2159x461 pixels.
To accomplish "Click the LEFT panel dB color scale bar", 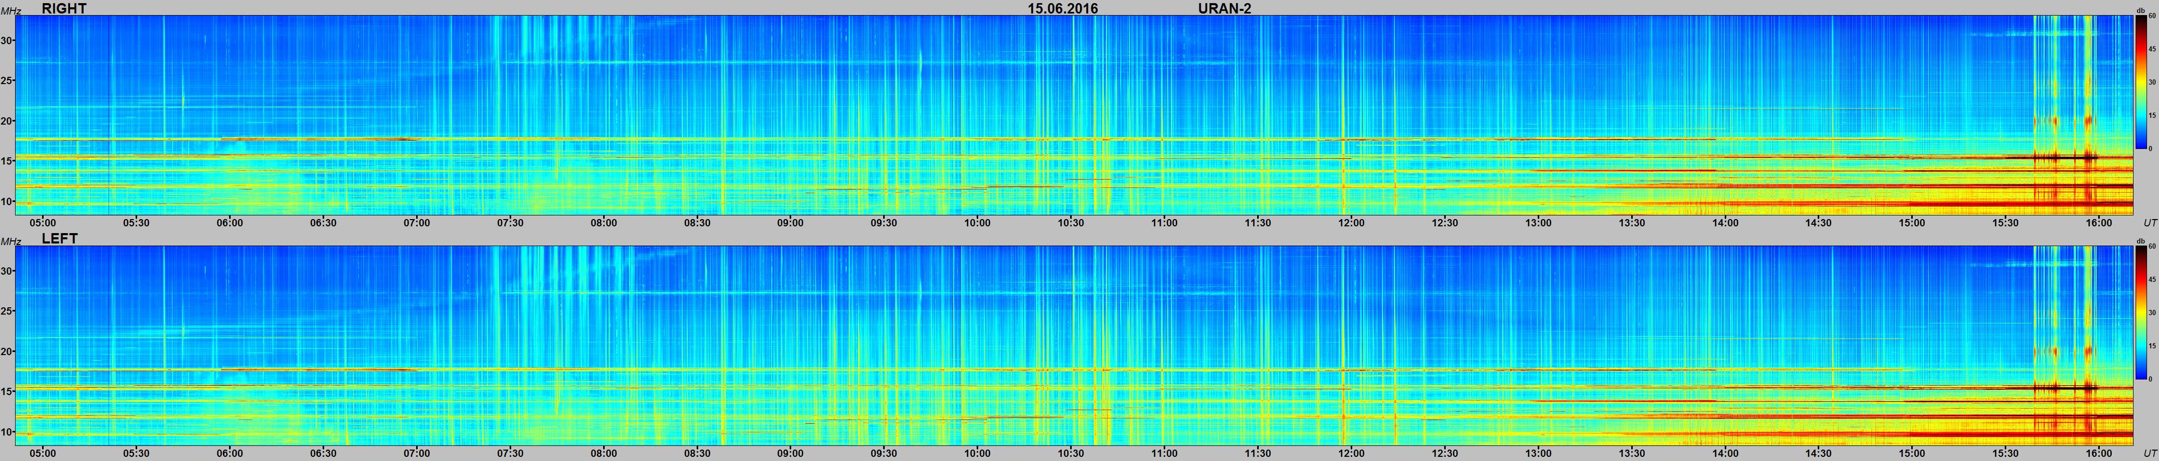I will [2141, 313].
